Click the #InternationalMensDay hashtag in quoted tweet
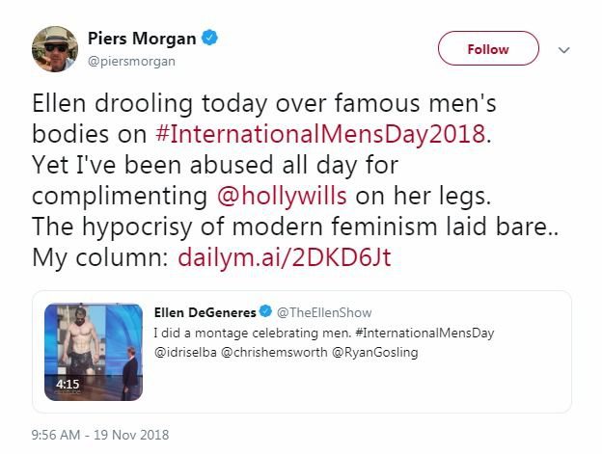 (x=424, y=333)
